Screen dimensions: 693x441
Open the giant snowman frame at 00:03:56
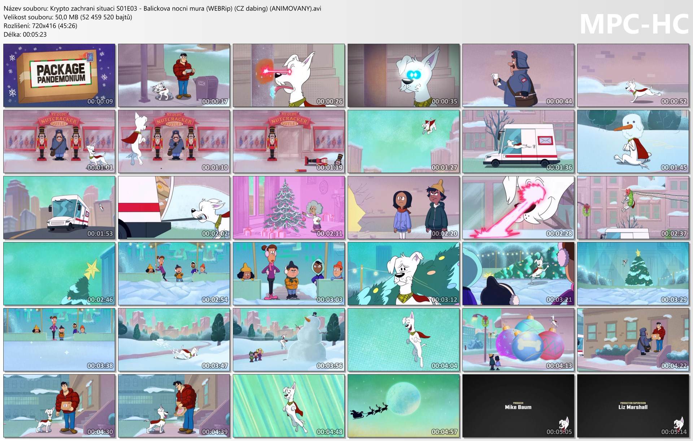click(x=289, y=340)
